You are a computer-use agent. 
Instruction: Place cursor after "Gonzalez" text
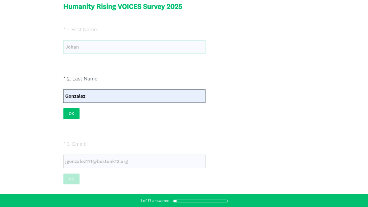pos(86,96)
